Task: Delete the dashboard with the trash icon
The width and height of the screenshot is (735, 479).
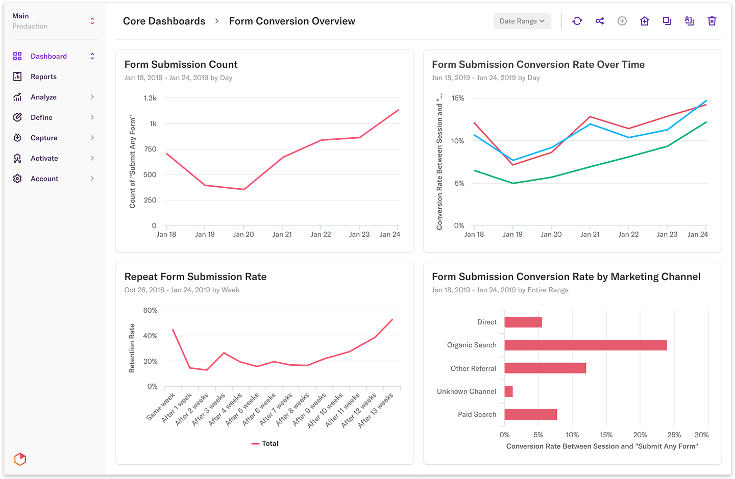Action: (x=712, y=21)
